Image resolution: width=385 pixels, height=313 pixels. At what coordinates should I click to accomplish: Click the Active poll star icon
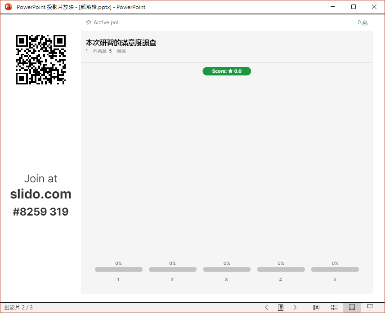point(89,22)
